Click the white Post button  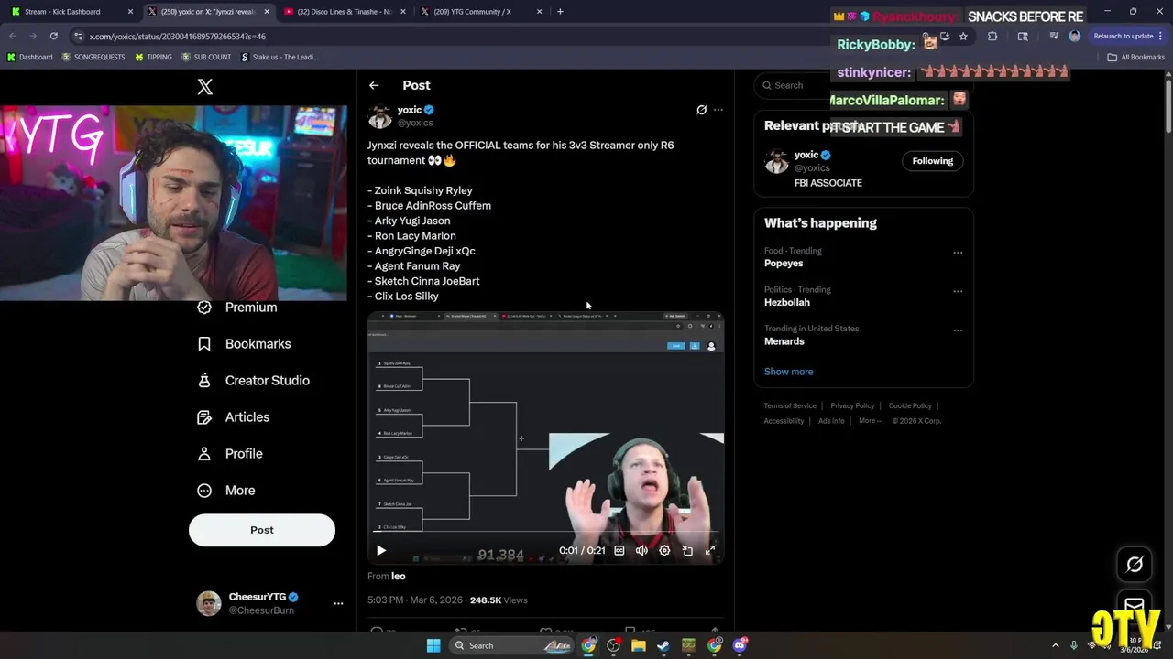coord(262,530)
